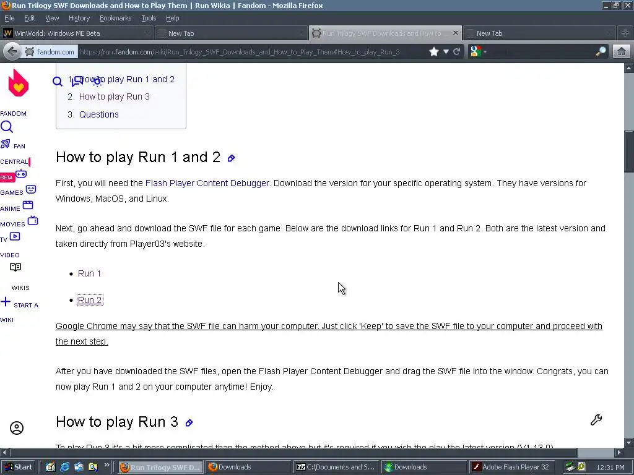
Task: Open the Help menu
Action: coord(172,18)
